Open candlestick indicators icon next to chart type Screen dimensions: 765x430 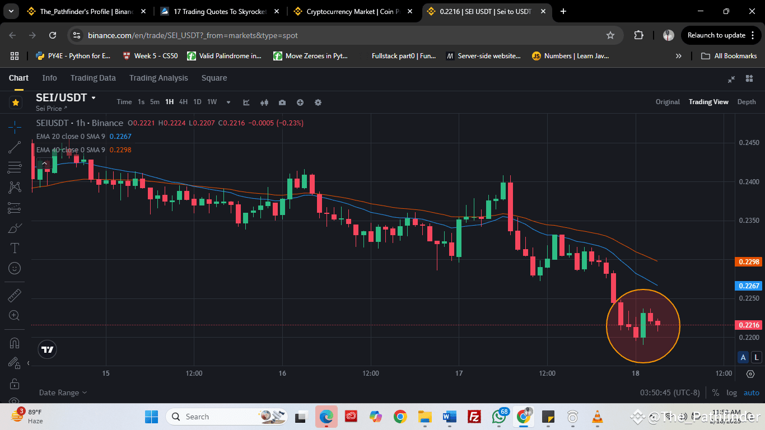tap(264, 102)
